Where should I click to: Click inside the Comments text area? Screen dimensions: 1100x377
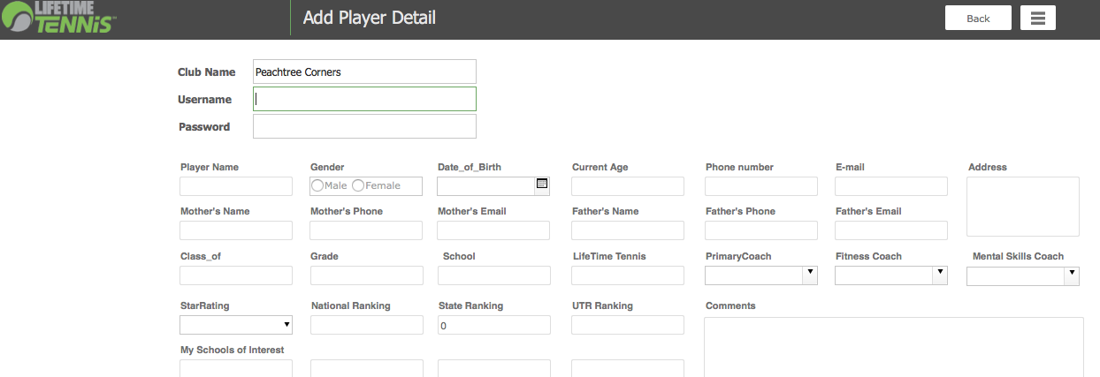894,347
